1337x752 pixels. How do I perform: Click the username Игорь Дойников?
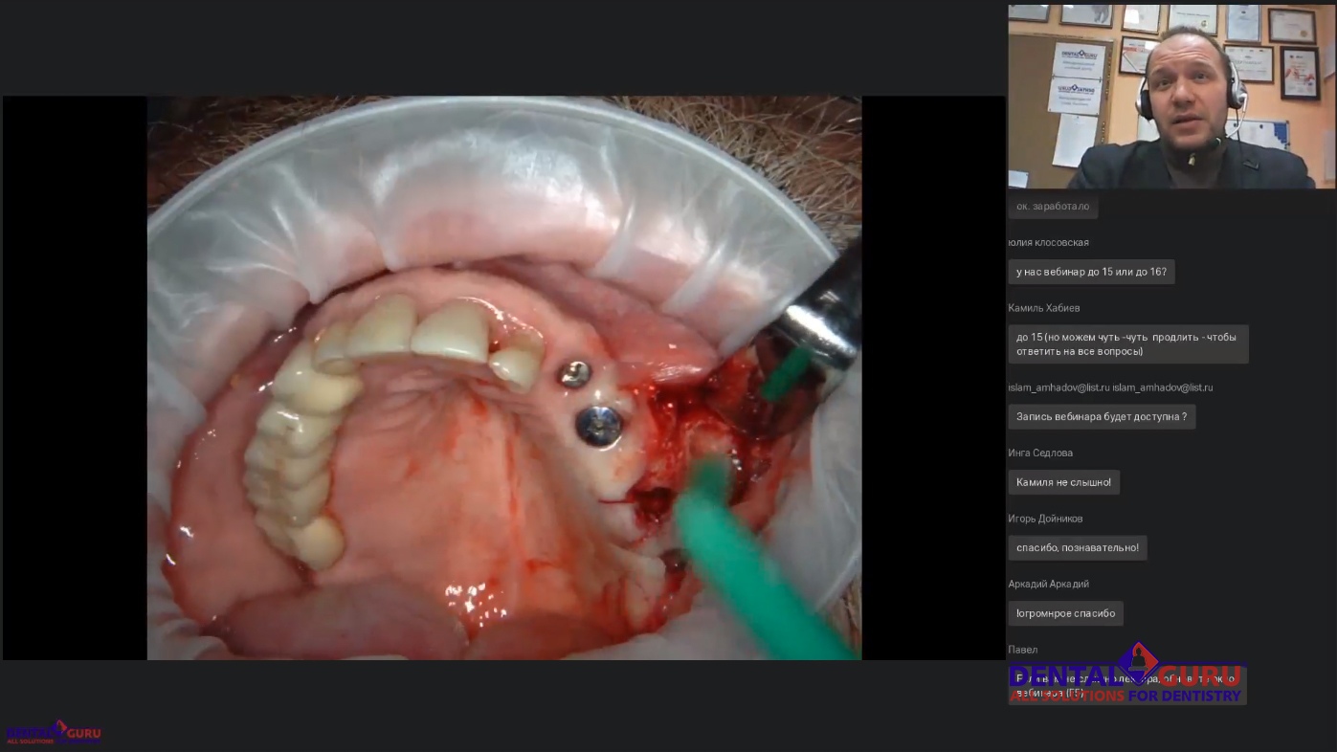point(1045,519)
